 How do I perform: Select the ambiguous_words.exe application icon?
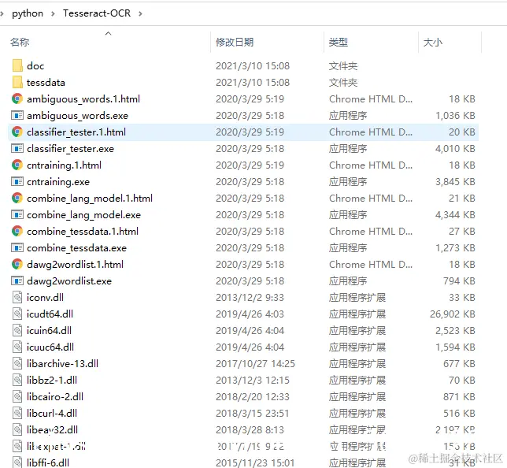click(17, 115)
